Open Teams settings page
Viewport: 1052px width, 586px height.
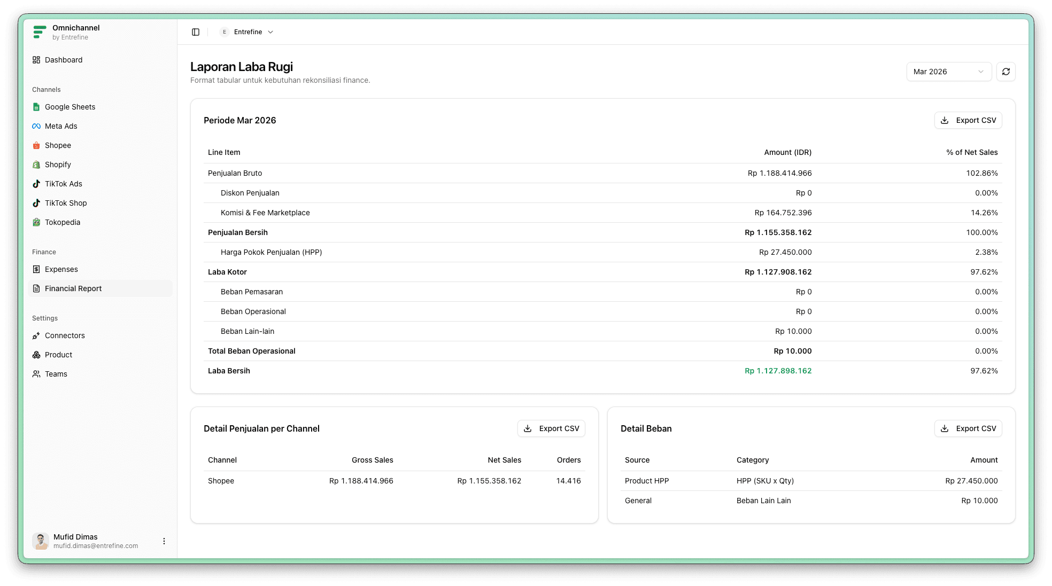click(56, 374)
